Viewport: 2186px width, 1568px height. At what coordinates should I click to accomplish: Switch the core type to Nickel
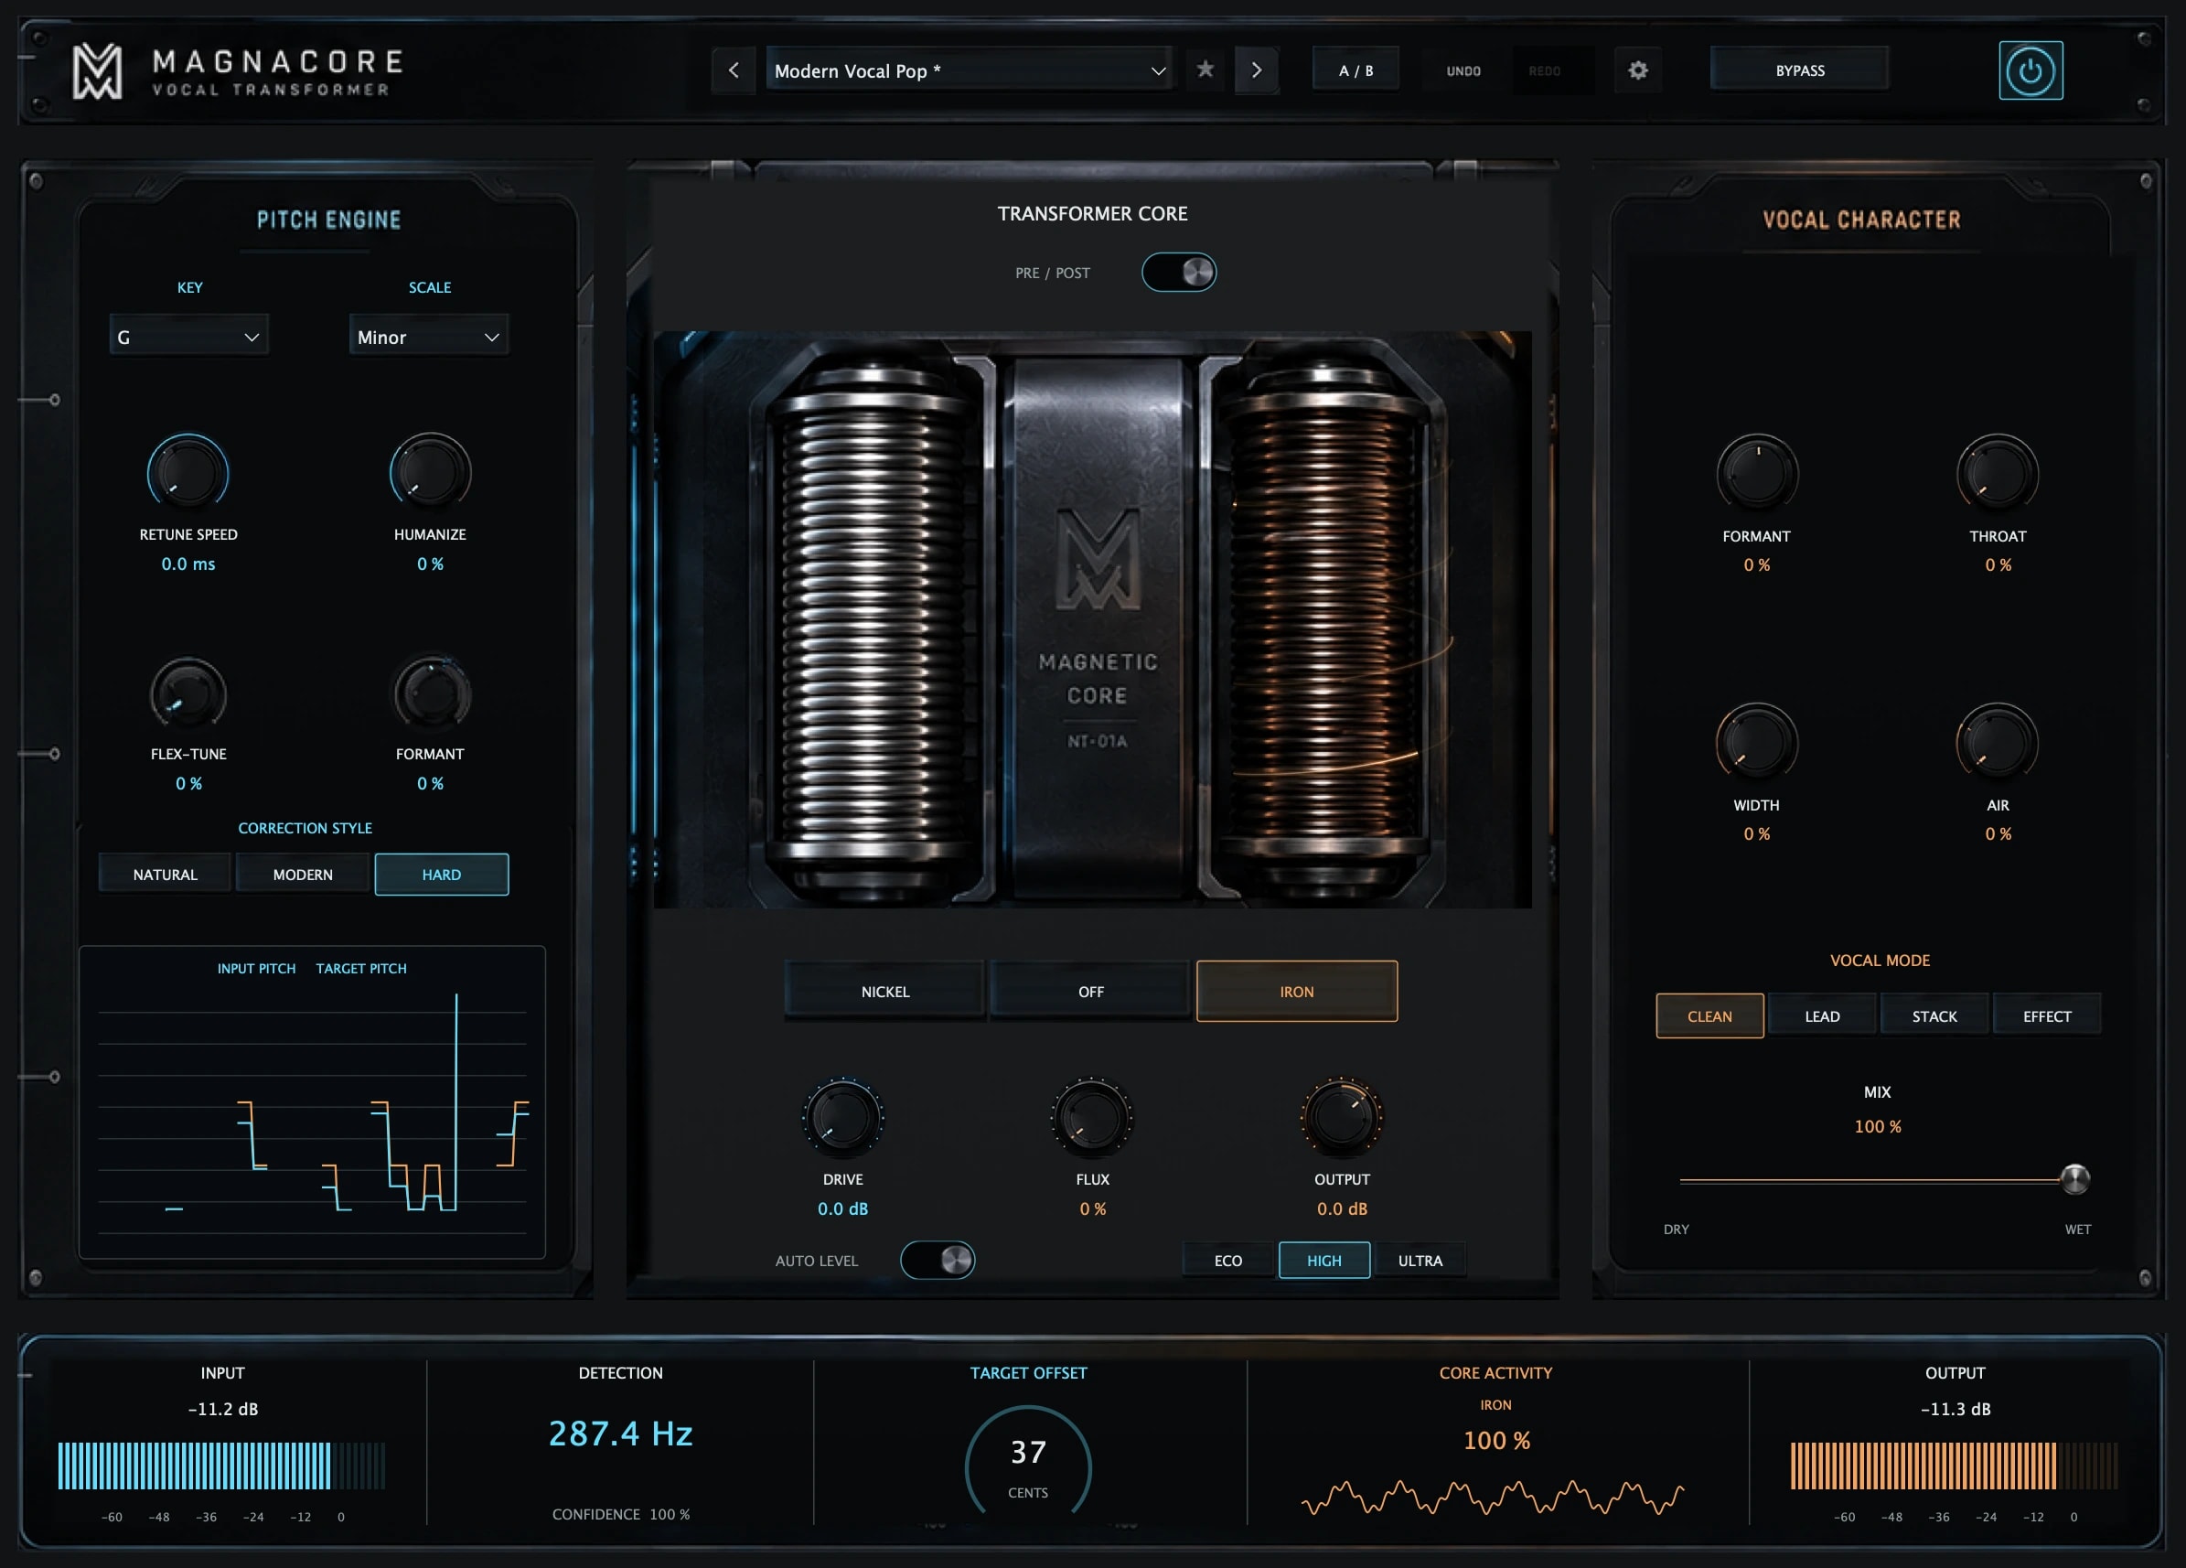pyautogui.click(x=884, y=991)
